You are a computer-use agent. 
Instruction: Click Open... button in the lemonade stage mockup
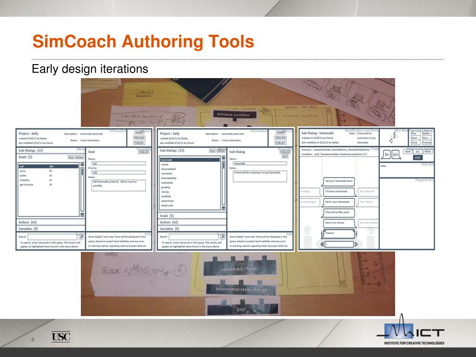(416, 138)
